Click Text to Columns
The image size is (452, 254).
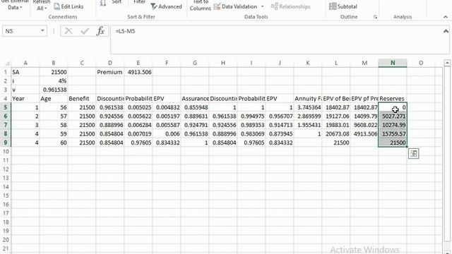(x=201, y=5)
